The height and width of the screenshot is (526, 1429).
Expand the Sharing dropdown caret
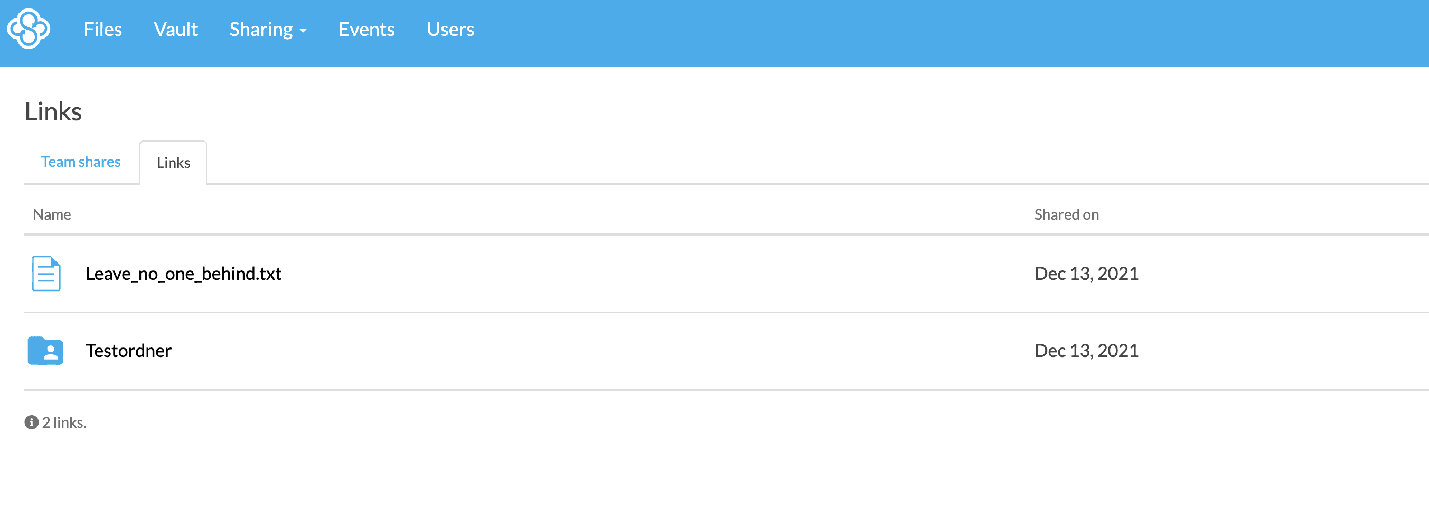[303, 31]
